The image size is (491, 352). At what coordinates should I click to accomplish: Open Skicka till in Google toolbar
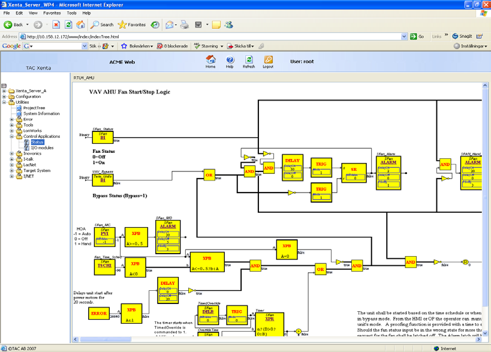pos(240,46)
